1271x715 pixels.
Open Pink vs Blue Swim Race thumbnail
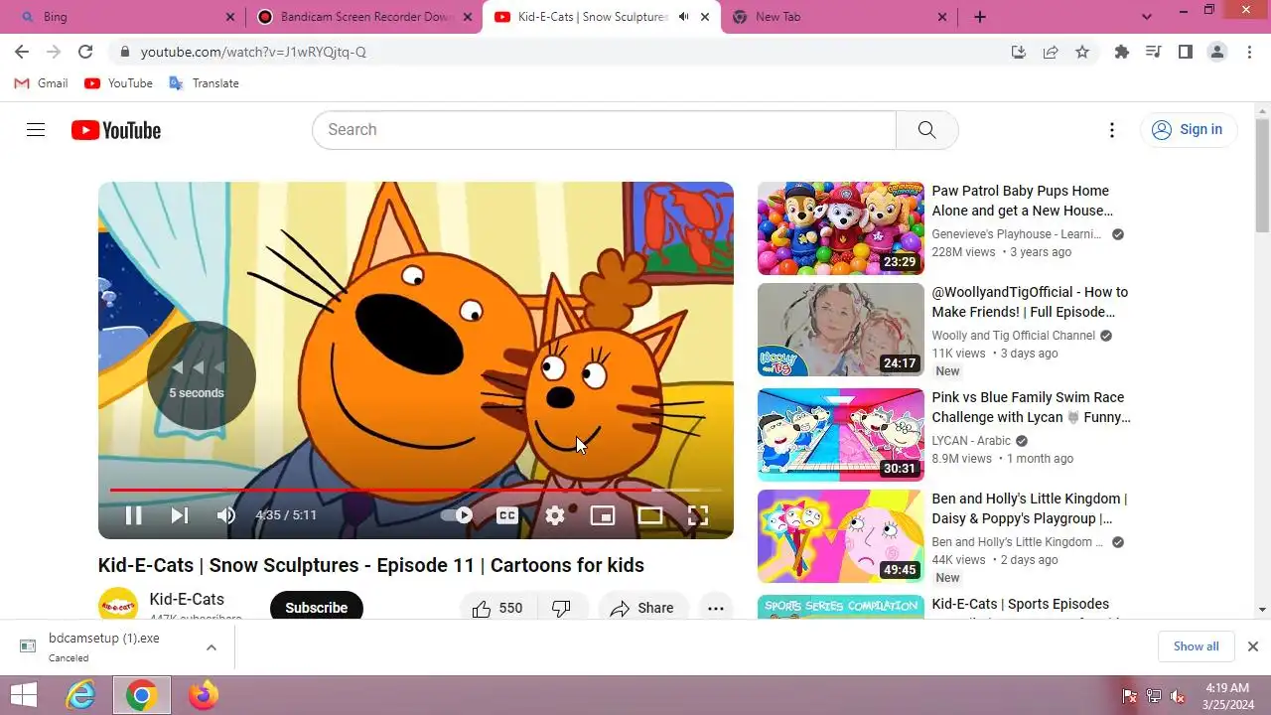click(x=841, y=435)
